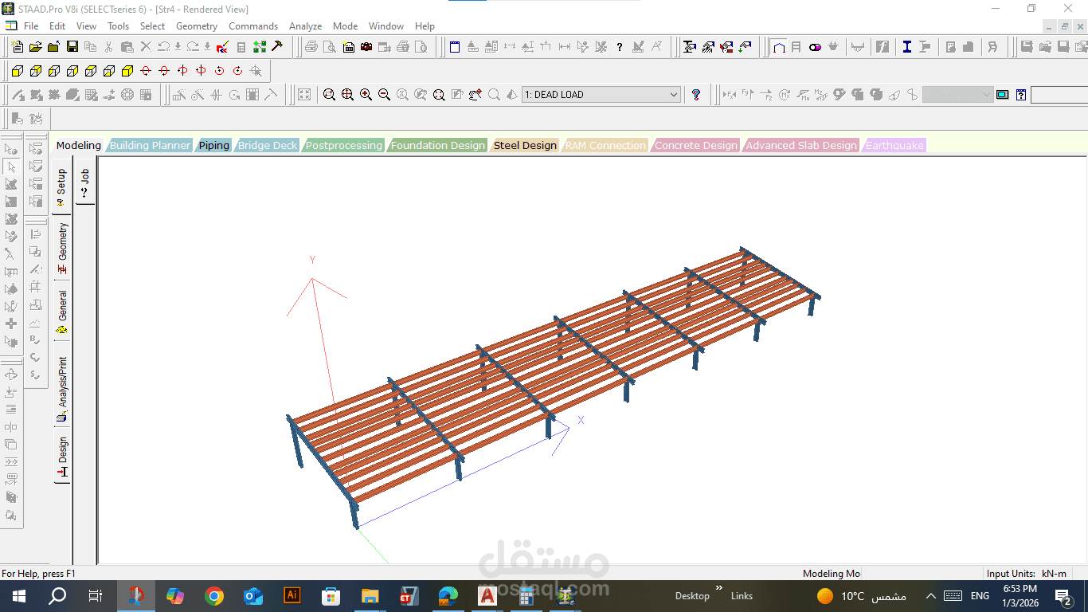Click the Print Preview icon

(330, 47)
